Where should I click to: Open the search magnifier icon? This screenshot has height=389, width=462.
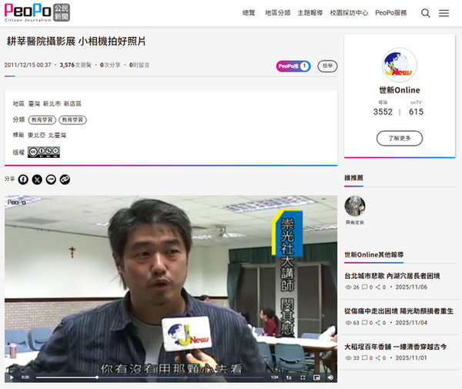pyautogui.click(x=426, y=13)
